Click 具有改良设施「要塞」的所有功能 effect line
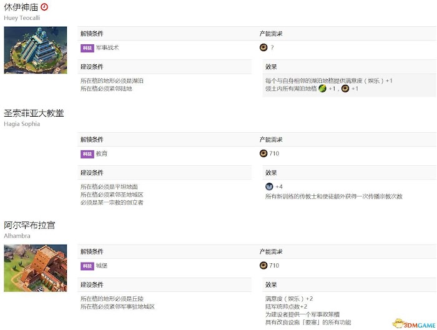Image resolution: width=437 pixels, height=330 pixels. click(308, 323)
